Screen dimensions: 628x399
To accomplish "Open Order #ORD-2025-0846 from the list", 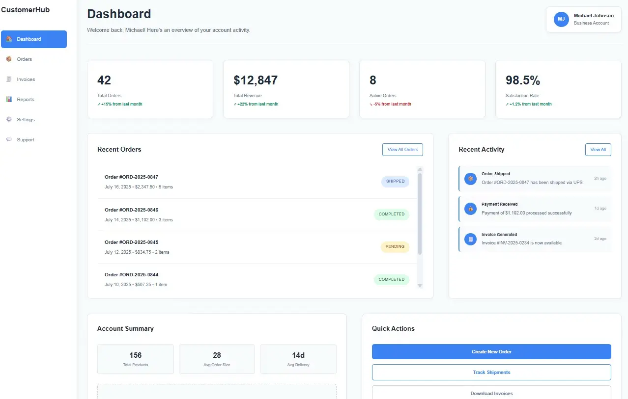I will (131, 210).
